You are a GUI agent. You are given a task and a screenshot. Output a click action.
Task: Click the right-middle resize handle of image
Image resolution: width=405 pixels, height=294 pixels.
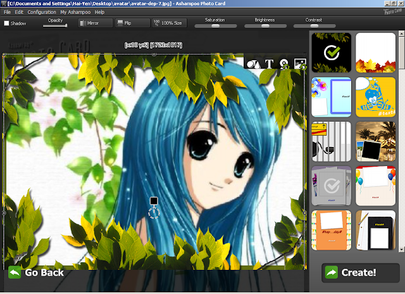tap(304, 213)
